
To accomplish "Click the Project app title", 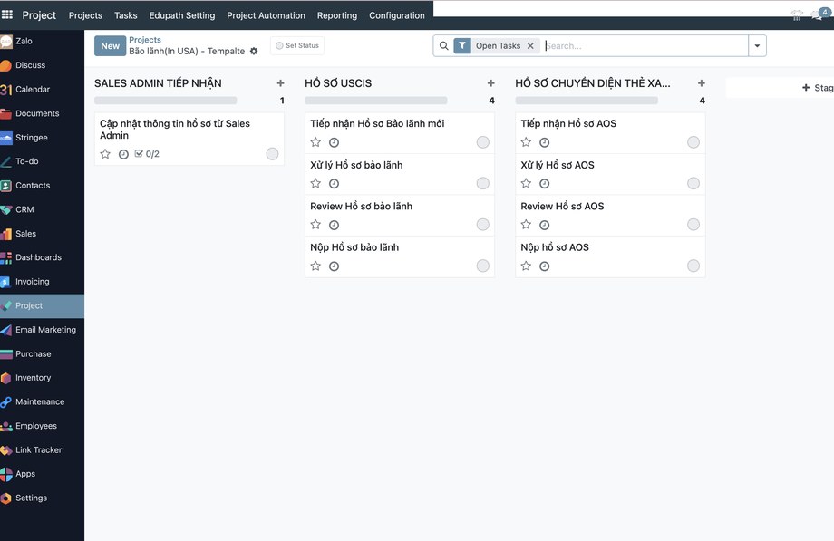I will [x=39, y=15].
